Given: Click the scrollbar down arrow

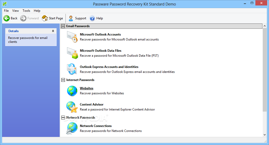Looking at the screenshot, I should (x=265, y=135).
